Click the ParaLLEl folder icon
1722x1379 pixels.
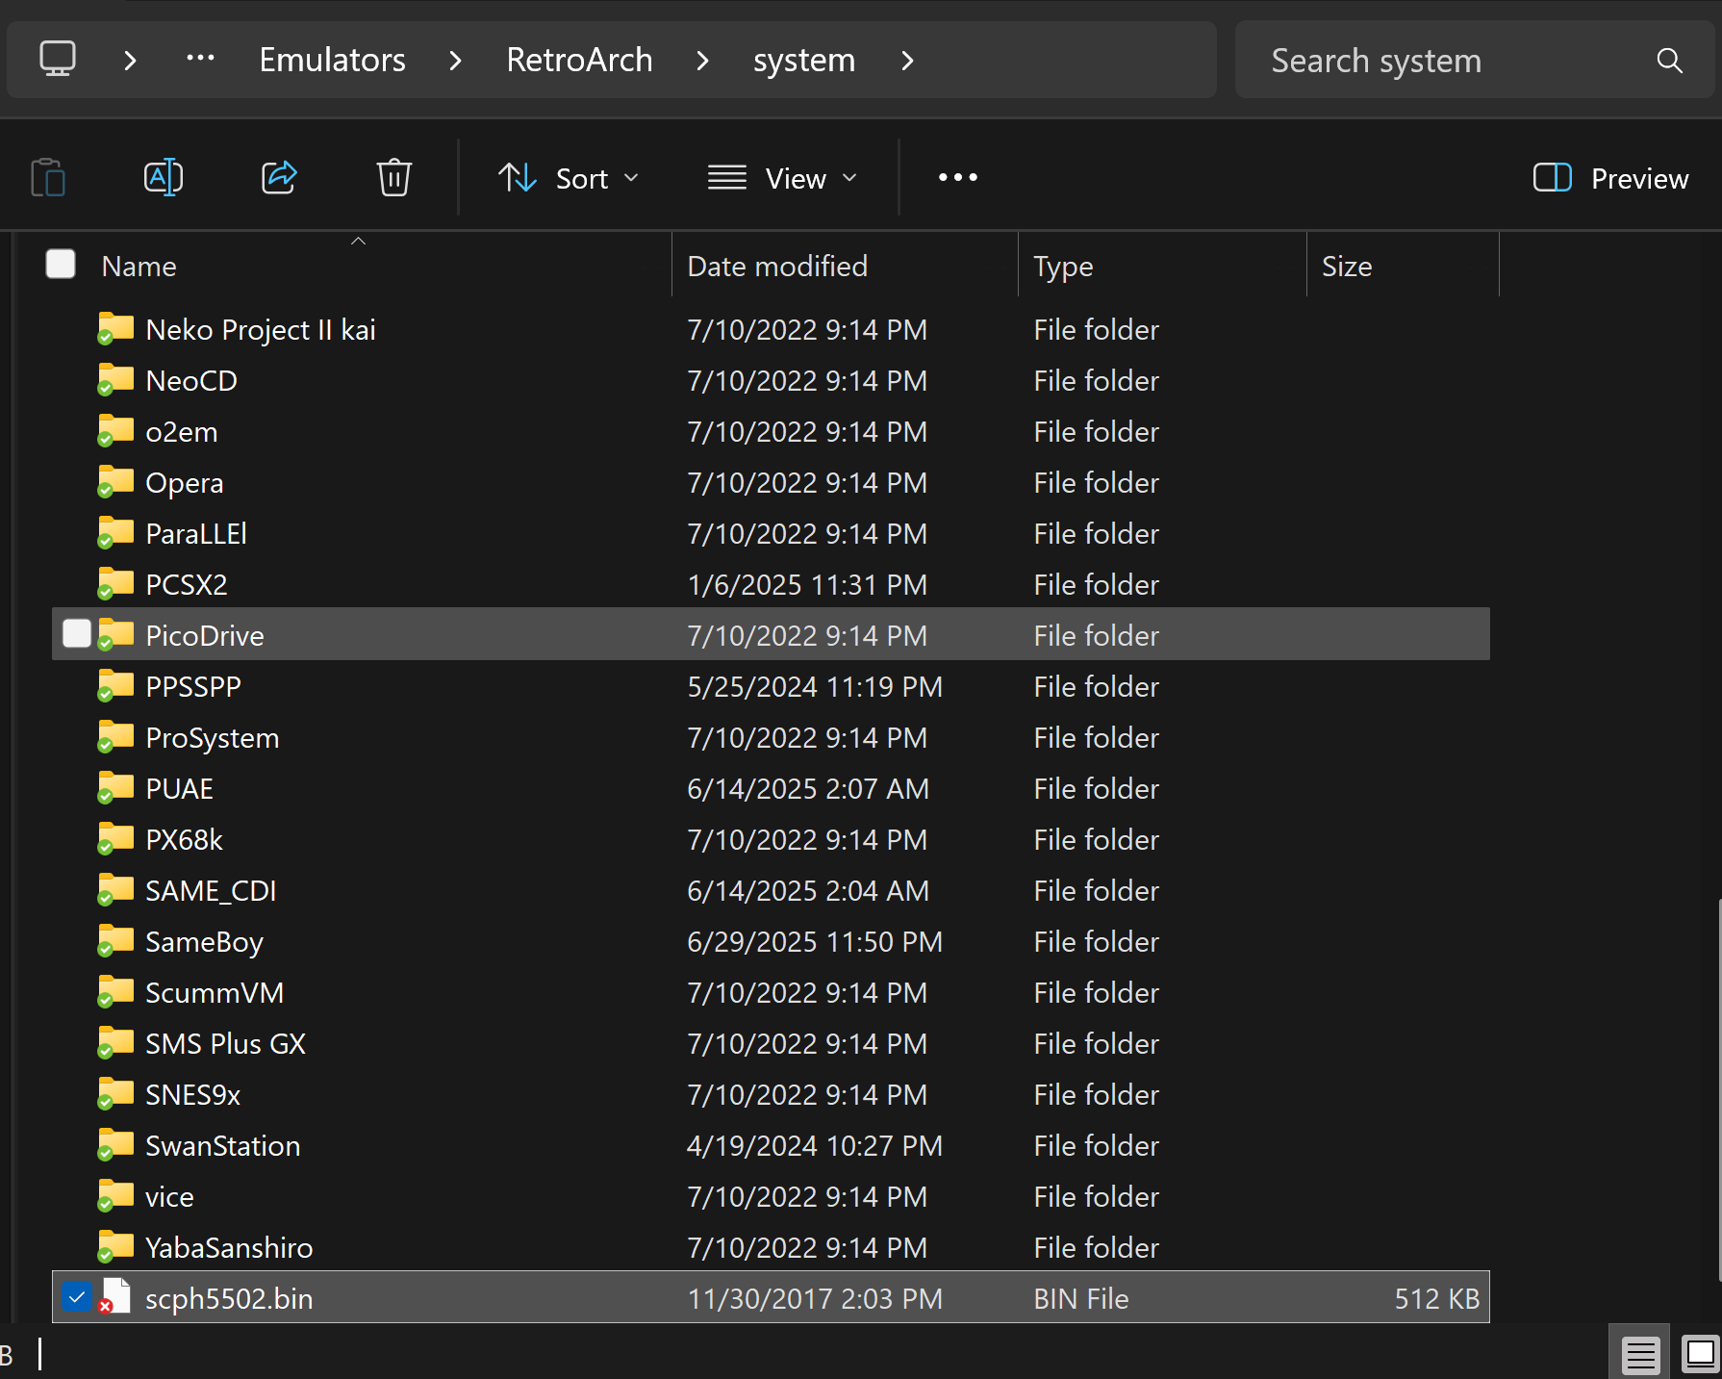[116, 532]
